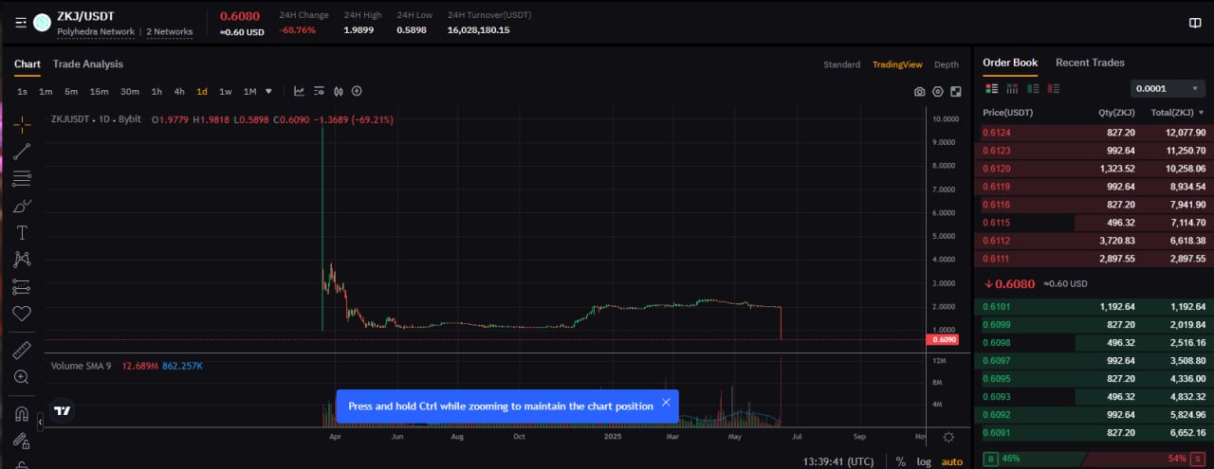Click the 13:39:41 (UTC) timezone selector
This screenshot has width=1214, height=469.
(x=838, y=461)
